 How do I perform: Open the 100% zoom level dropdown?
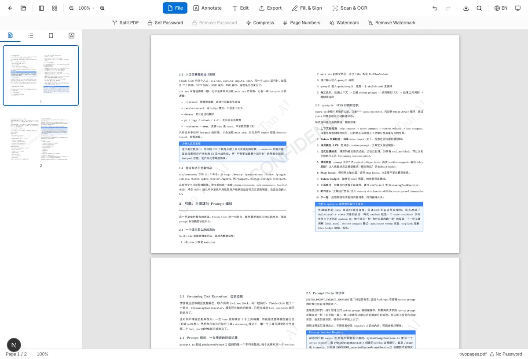[87, 8]
